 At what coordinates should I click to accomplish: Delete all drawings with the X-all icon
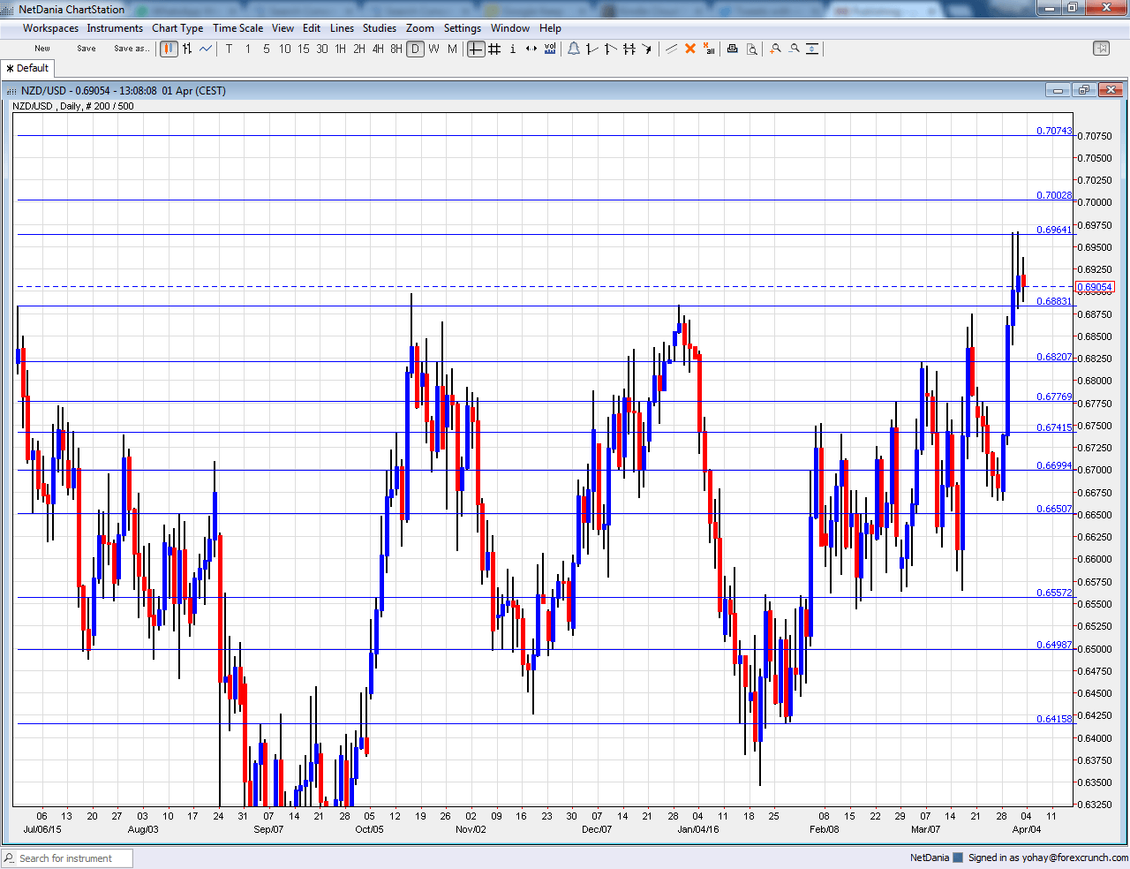(709, 49)
